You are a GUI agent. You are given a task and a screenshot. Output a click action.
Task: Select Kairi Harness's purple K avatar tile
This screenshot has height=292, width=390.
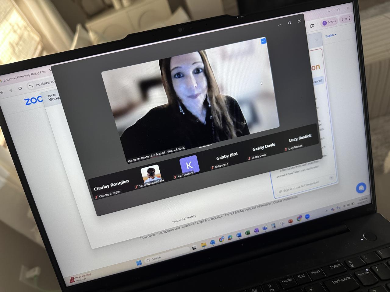pos(189,165)
